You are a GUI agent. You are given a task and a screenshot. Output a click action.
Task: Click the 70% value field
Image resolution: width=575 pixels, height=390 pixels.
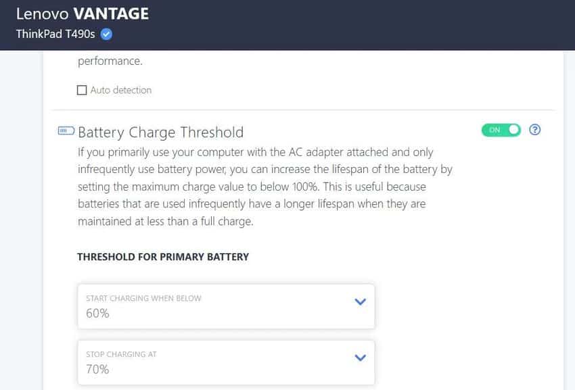point(97,369)
